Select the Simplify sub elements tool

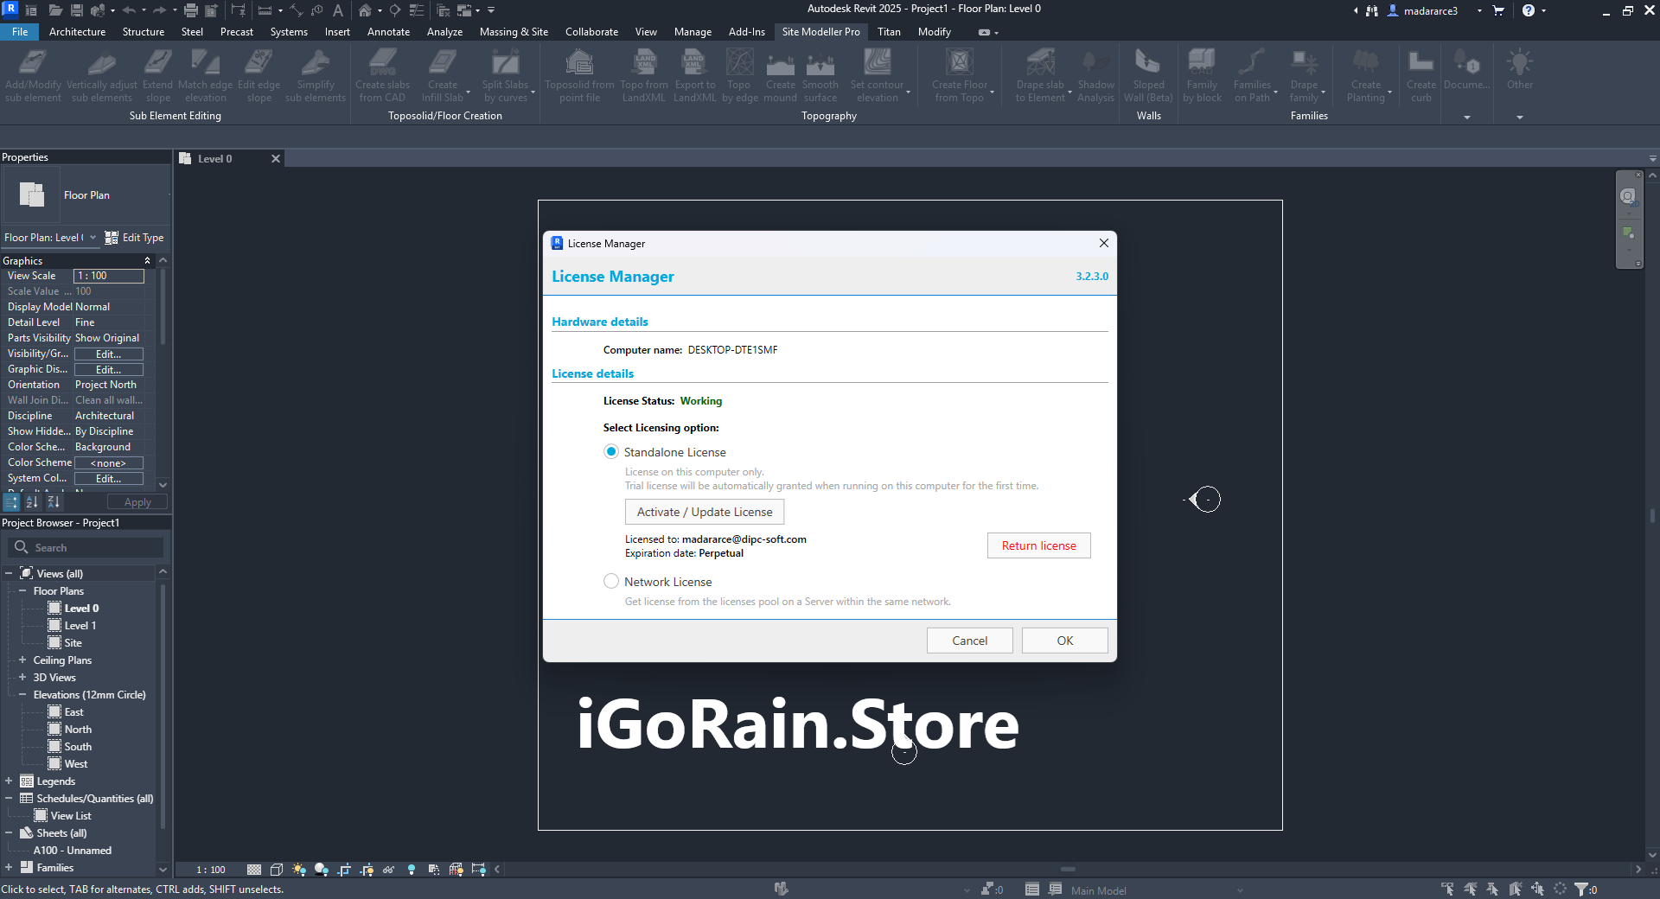pos(315,66)
